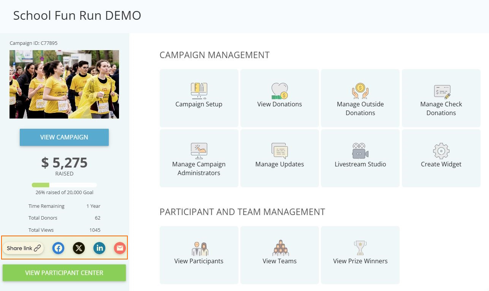
Task: Launch Livestream Studio
Action: pos(360,158)
